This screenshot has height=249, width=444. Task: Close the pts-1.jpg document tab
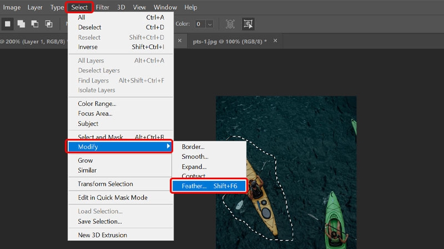coord(275,41)
